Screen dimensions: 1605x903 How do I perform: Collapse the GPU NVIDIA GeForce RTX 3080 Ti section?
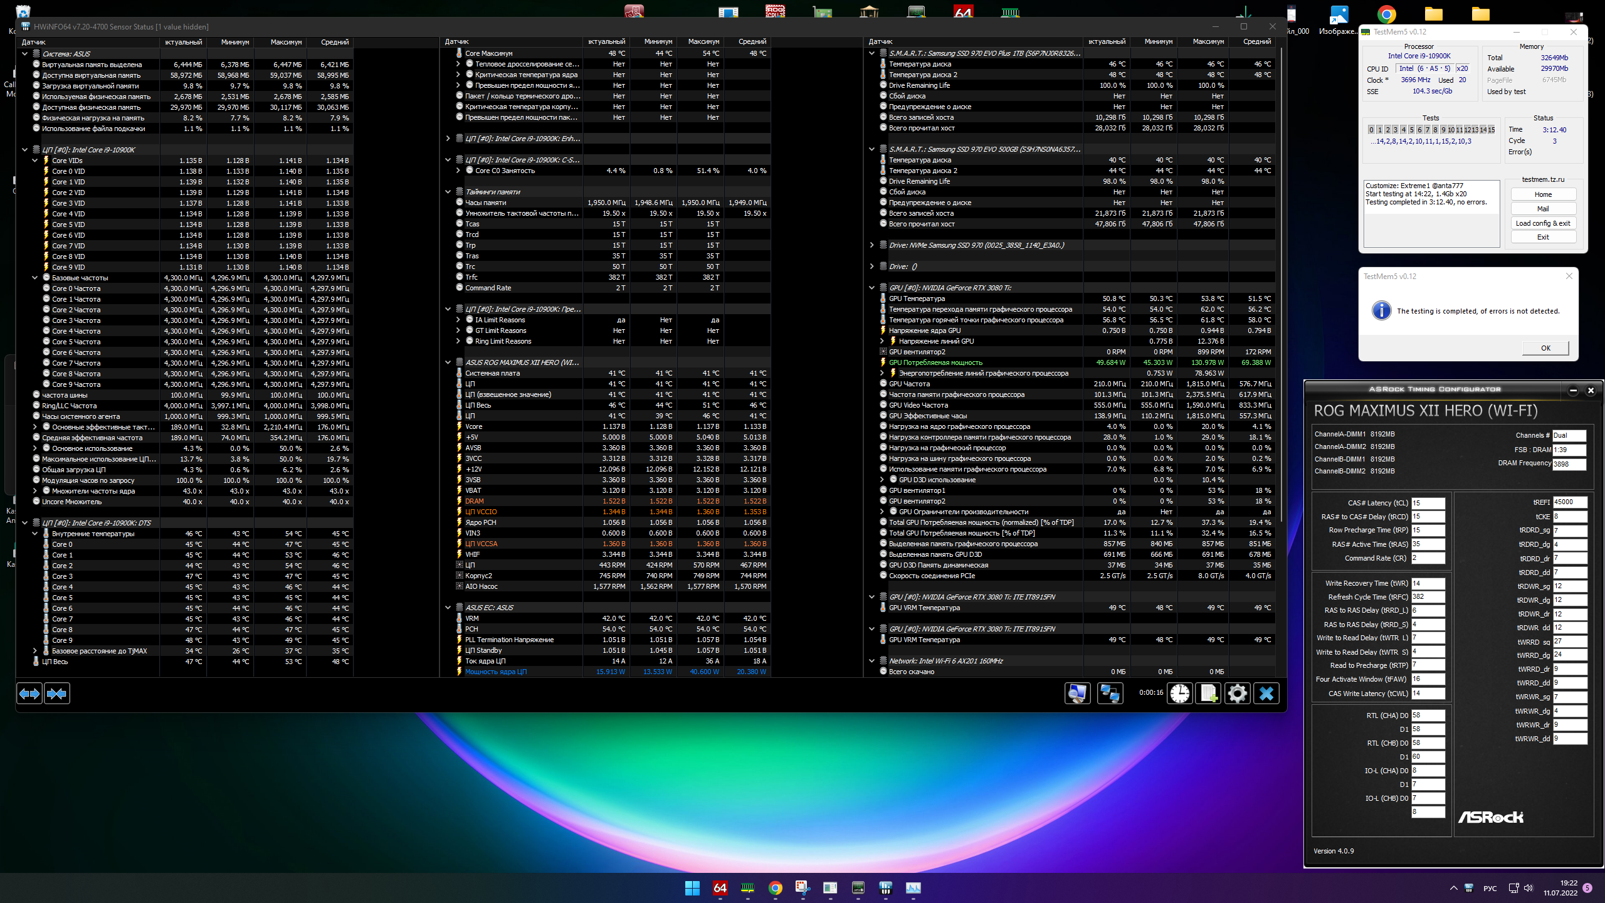click(x=871, y=288)
